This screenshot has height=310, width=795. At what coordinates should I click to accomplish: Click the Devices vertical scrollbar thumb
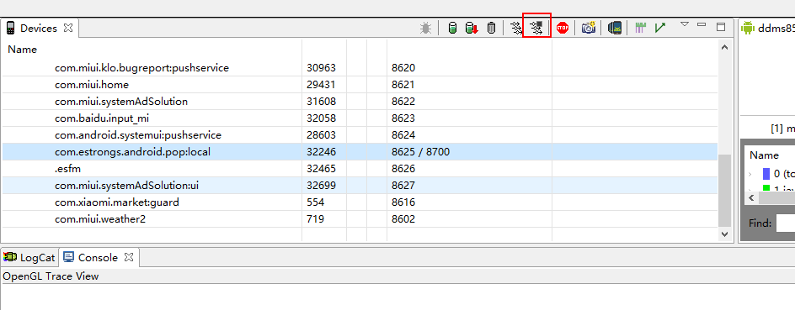(724, 191)
